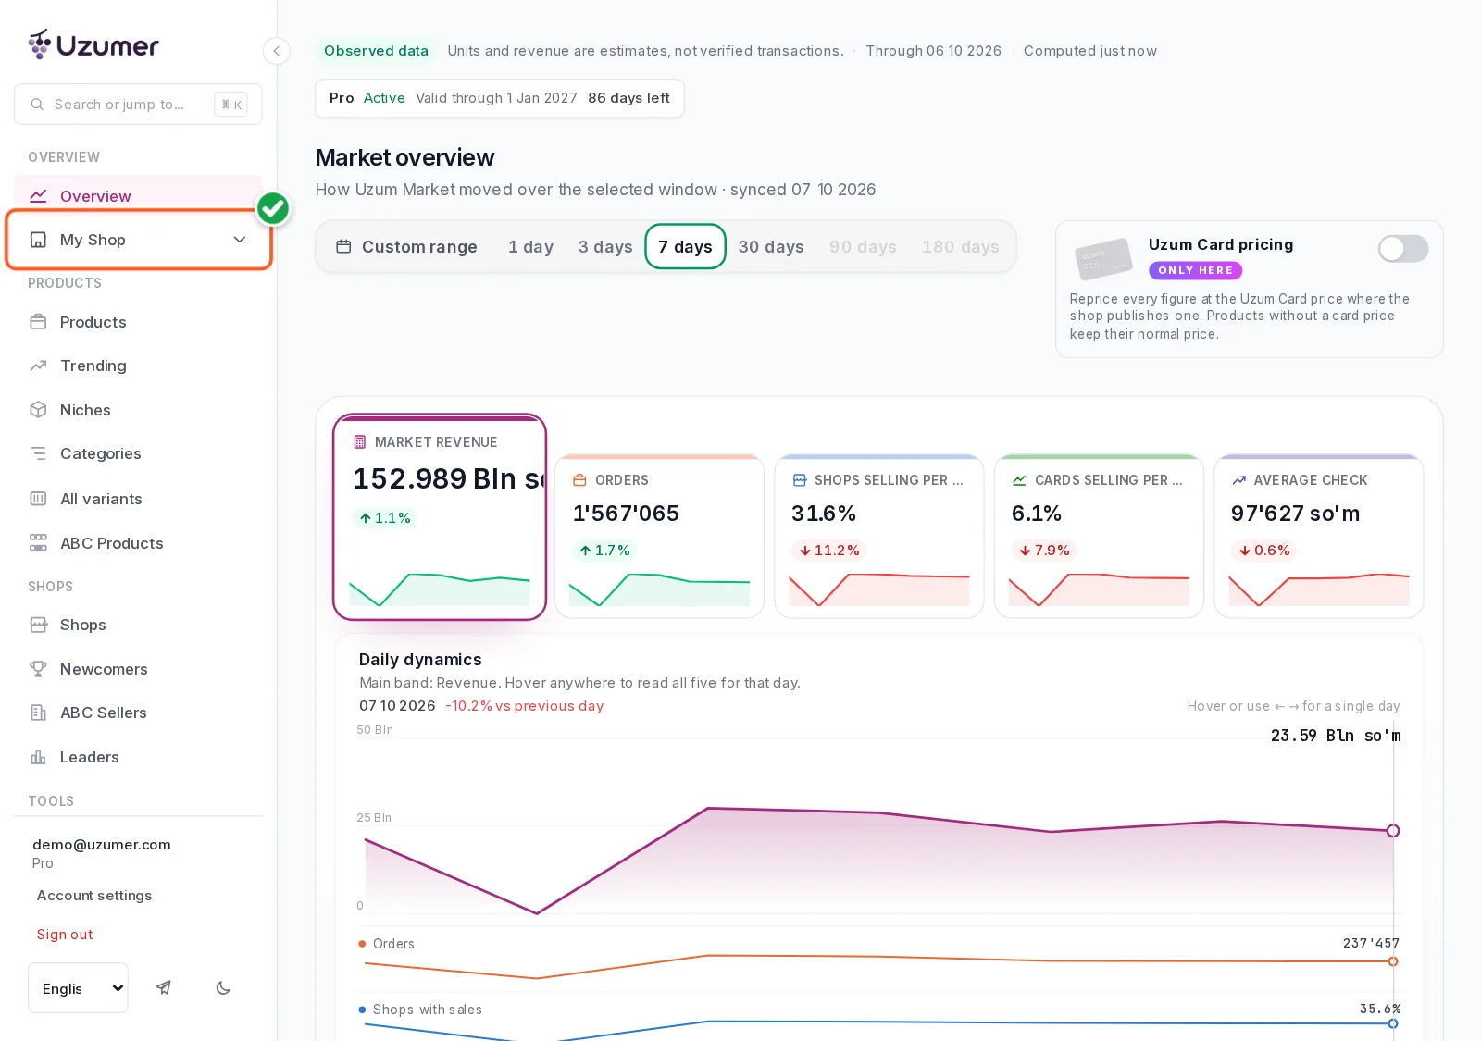
Task: Open the Market Revenue card
Action: (x=440, y=517)
